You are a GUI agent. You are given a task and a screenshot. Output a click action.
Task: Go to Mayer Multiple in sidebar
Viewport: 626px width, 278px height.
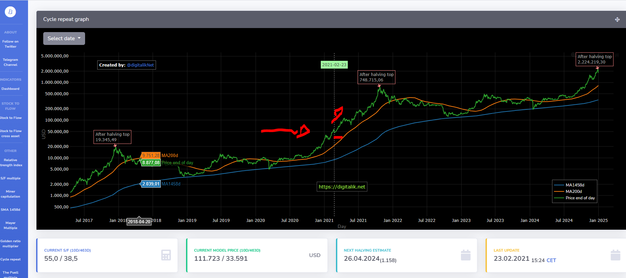pos(10,225)
